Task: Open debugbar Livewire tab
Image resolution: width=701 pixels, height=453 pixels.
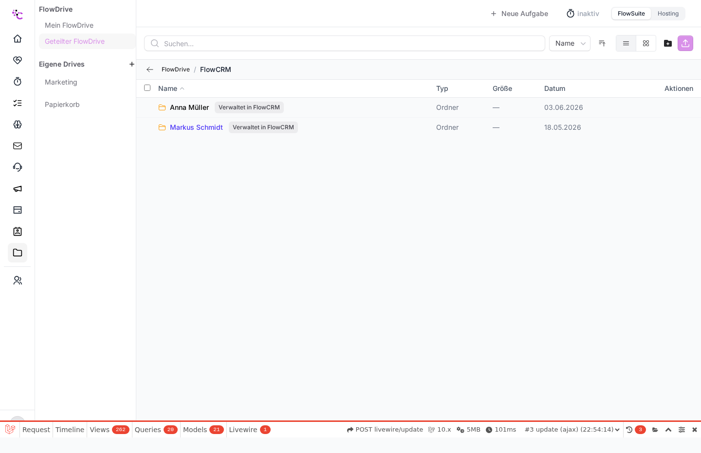Action: pyautogui.click(x=249, y=430)
